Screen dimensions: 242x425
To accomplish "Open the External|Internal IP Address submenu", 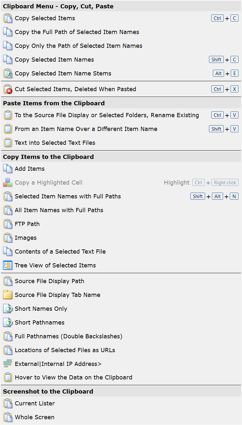I will 121,364.
